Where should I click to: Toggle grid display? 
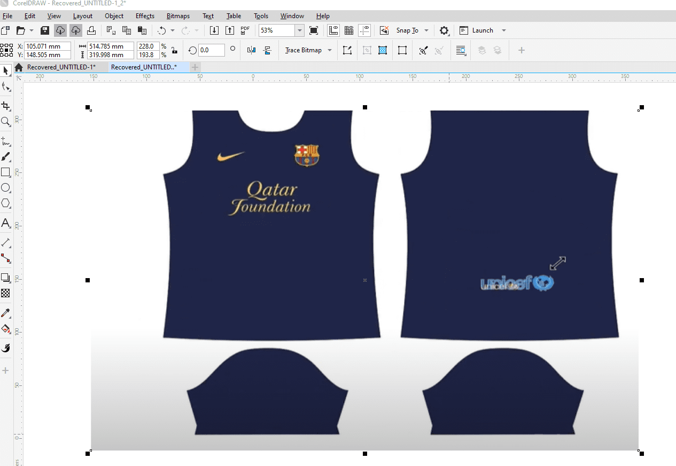pyautogui.click(x=349, y=30)
